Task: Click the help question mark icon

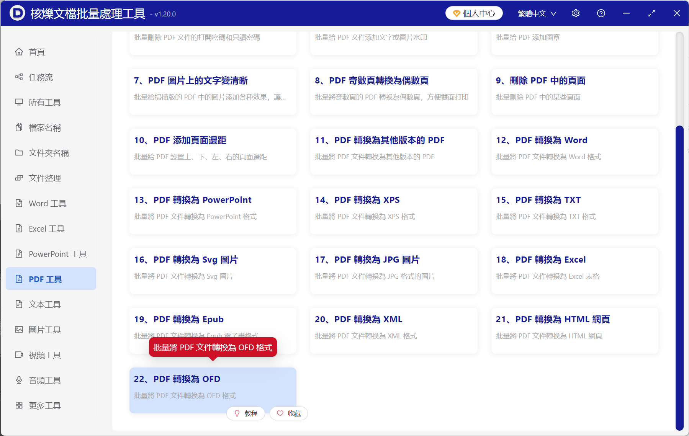Action: (x=601, y=13)
